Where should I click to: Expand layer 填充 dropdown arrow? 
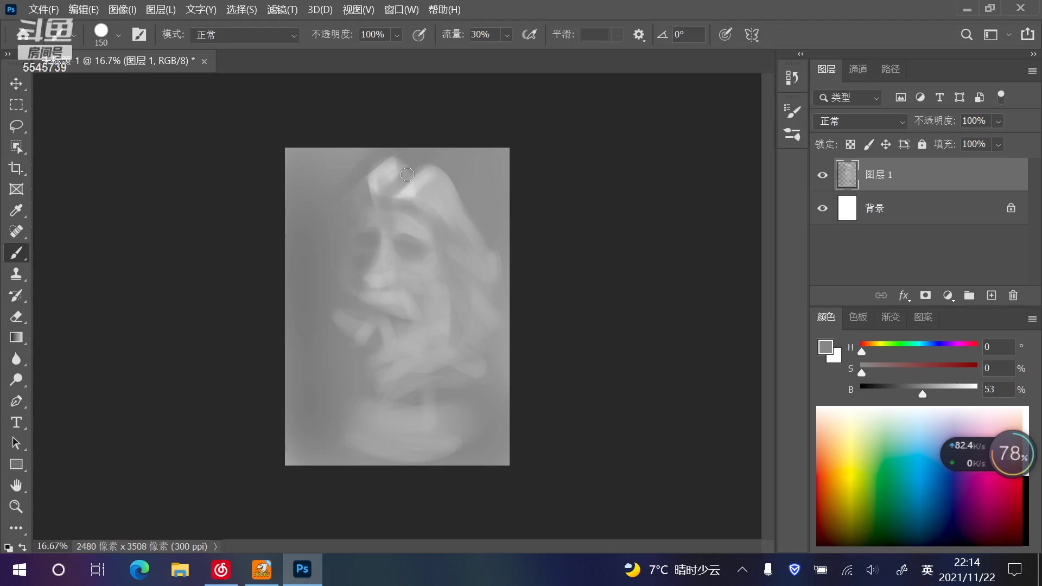[998, 144]
